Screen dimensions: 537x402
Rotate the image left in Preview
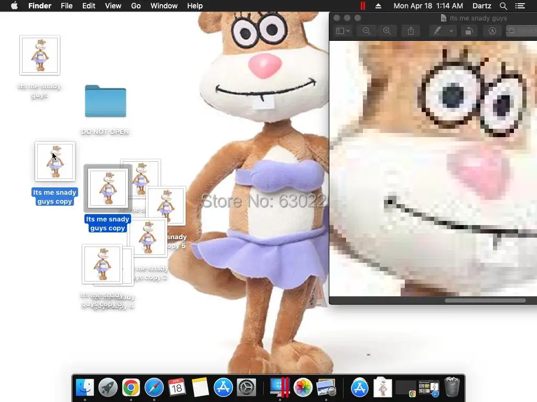pyautogui.click(x=469, y=31)
